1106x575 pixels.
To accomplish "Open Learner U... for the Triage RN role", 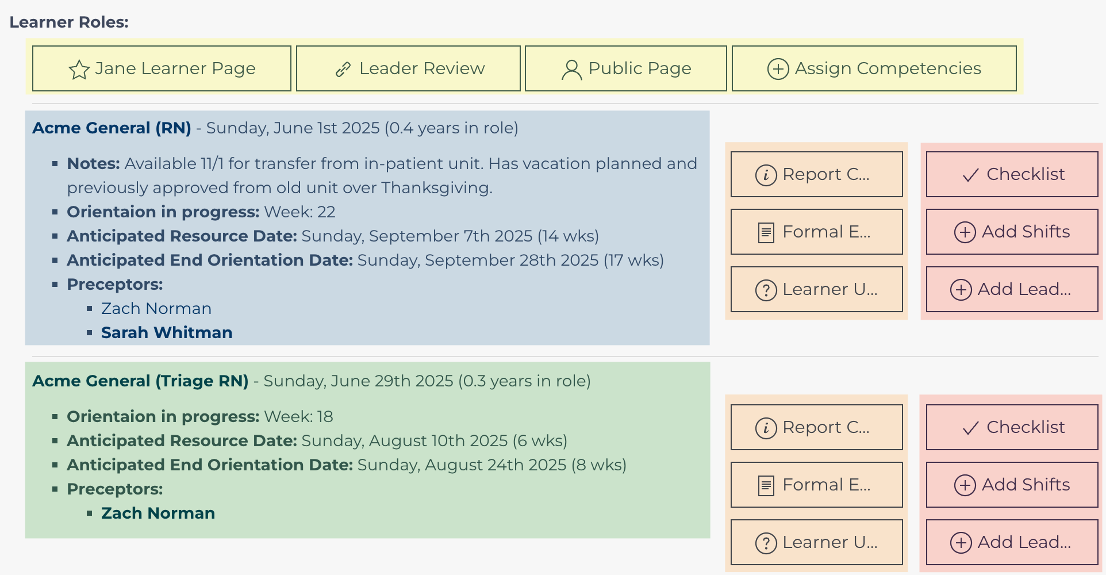I will pyautogui.click(x=816, y=542).
